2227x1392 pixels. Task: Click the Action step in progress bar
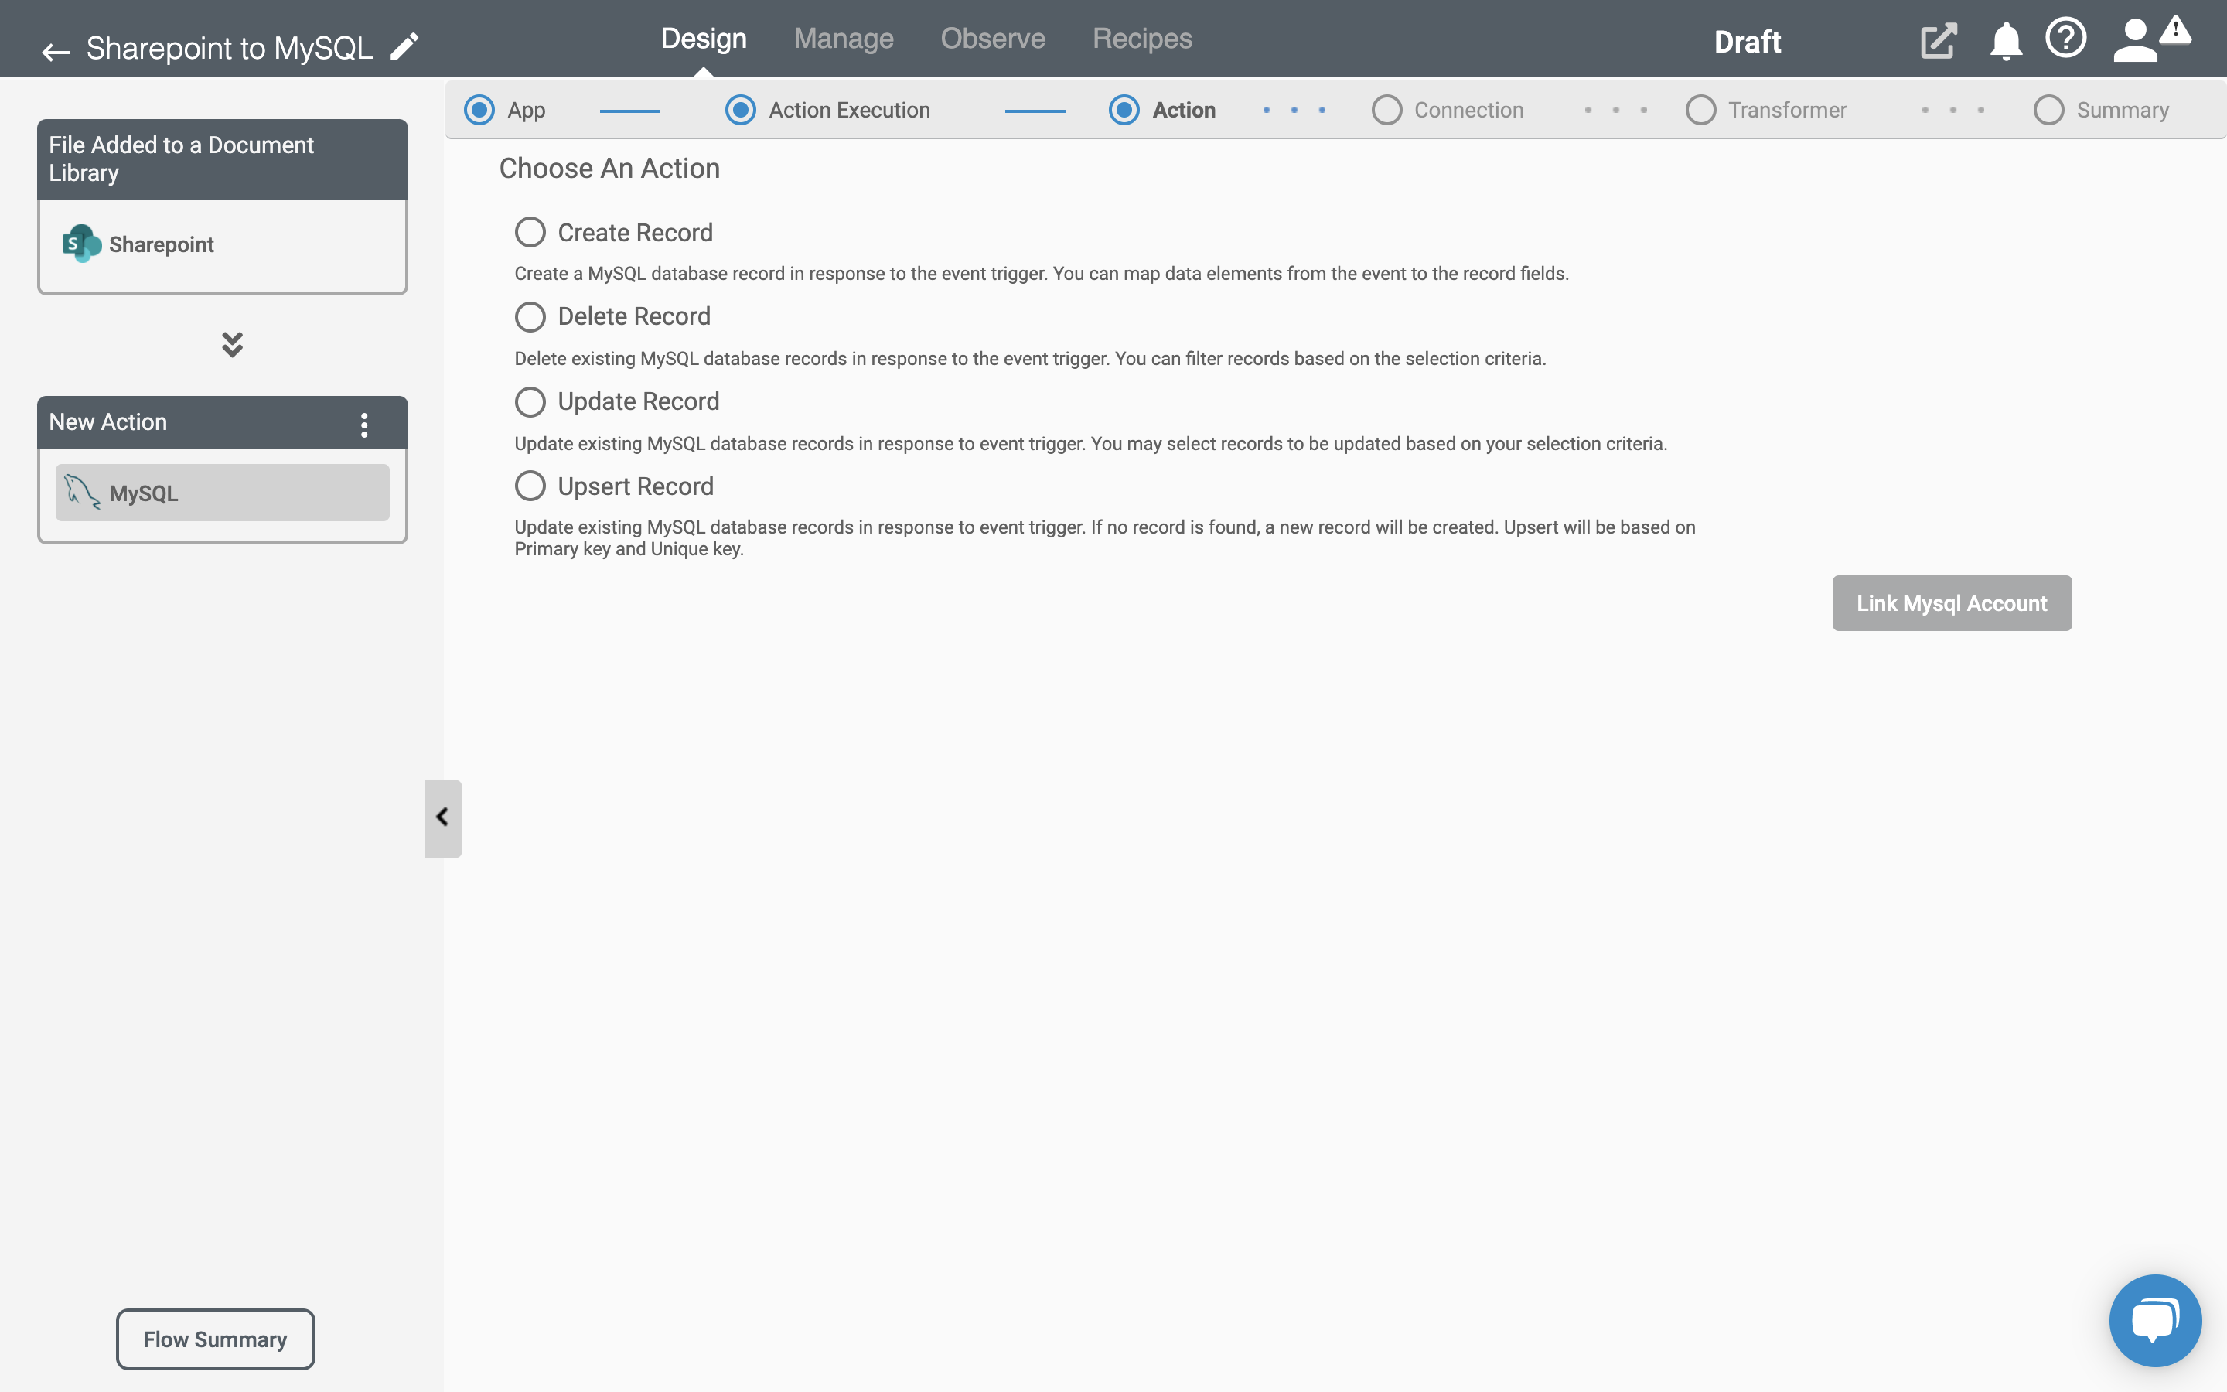(x=1183, y=109)
